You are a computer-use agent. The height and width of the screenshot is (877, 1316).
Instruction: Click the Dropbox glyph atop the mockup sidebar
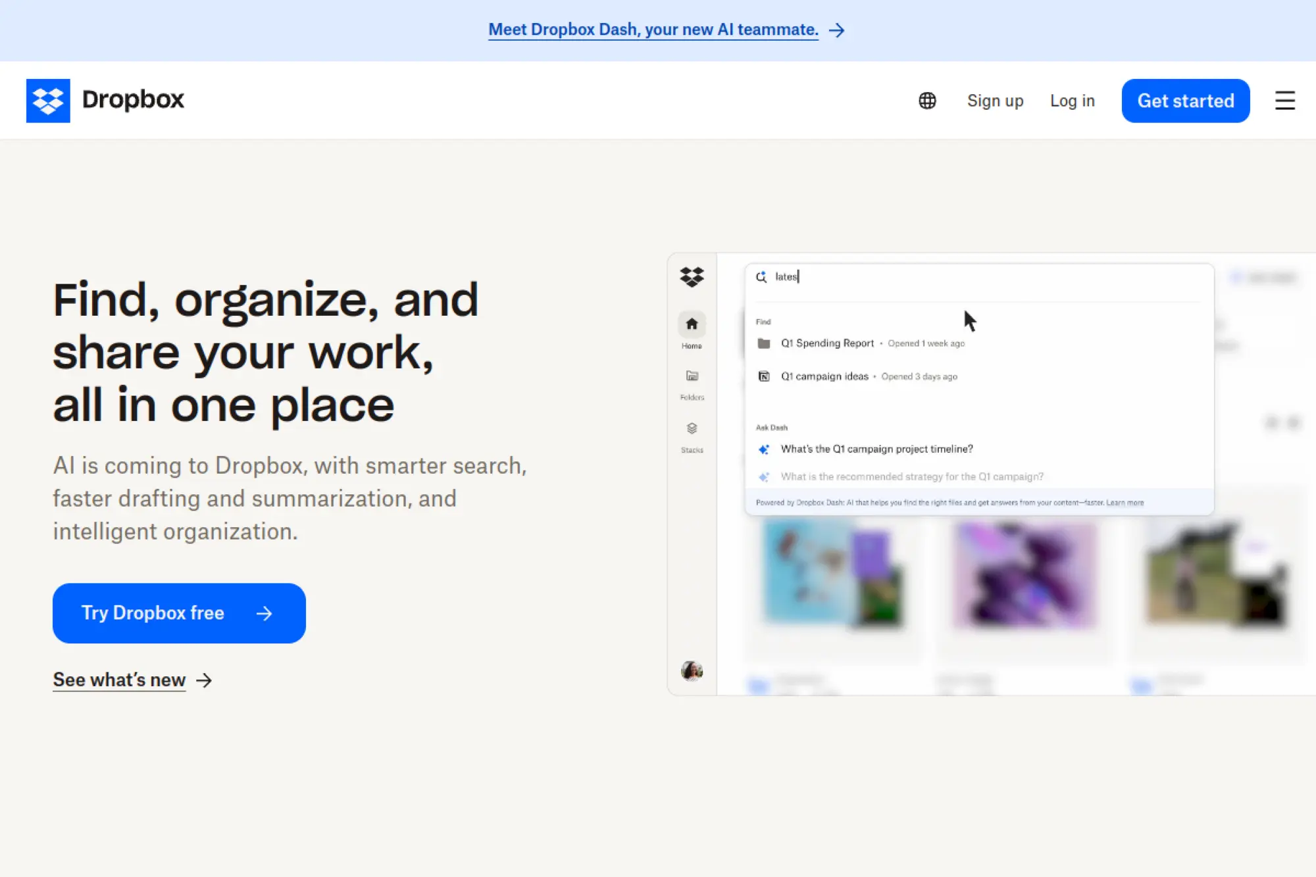(692, 277)
